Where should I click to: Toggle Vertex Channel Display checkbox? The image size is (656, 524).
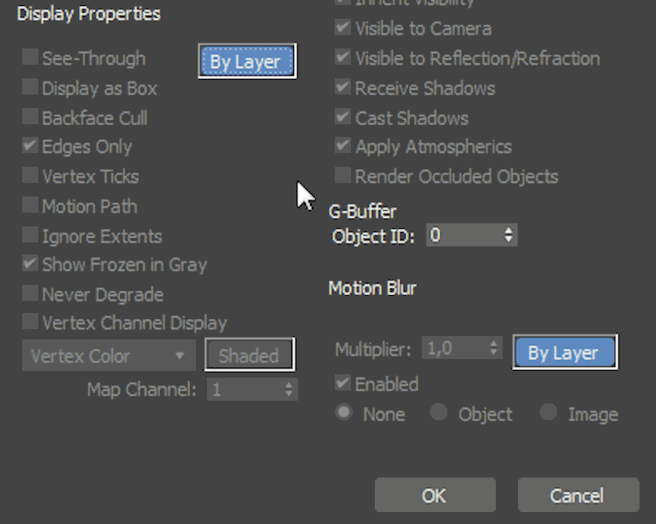coord(31,322)
